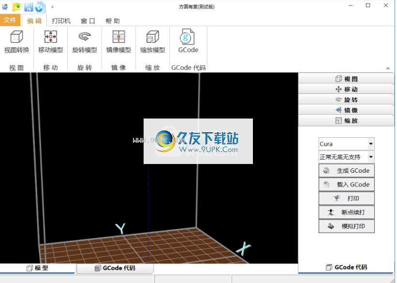The width and height of the screenshot is (397, 283).
Task: Open the 窗口 window tab
Action: point(88,21)
